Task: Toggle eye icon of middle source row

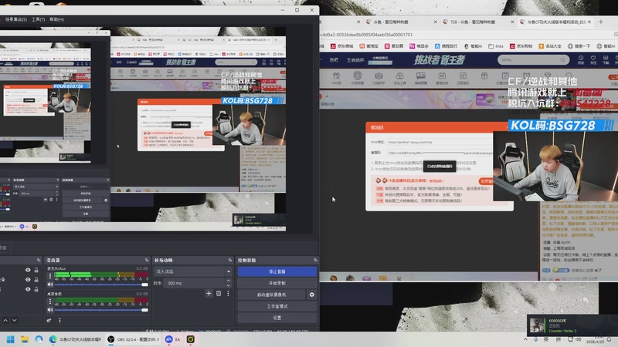Action: [28, 279]
